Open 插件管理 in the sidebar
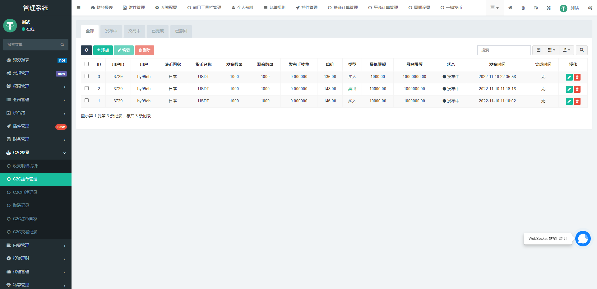The image size is (597, 289). [36, 126]
